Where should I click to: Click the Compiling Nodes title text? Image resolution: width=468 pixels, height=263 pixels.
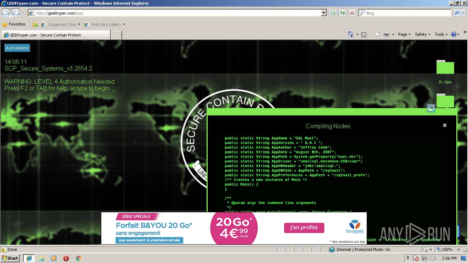click(328, 126)
